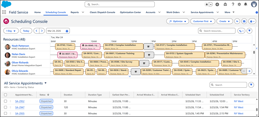Viewport: 259px width, 117px height.
Task: Focus the global Search field
Action: [119, 4]
